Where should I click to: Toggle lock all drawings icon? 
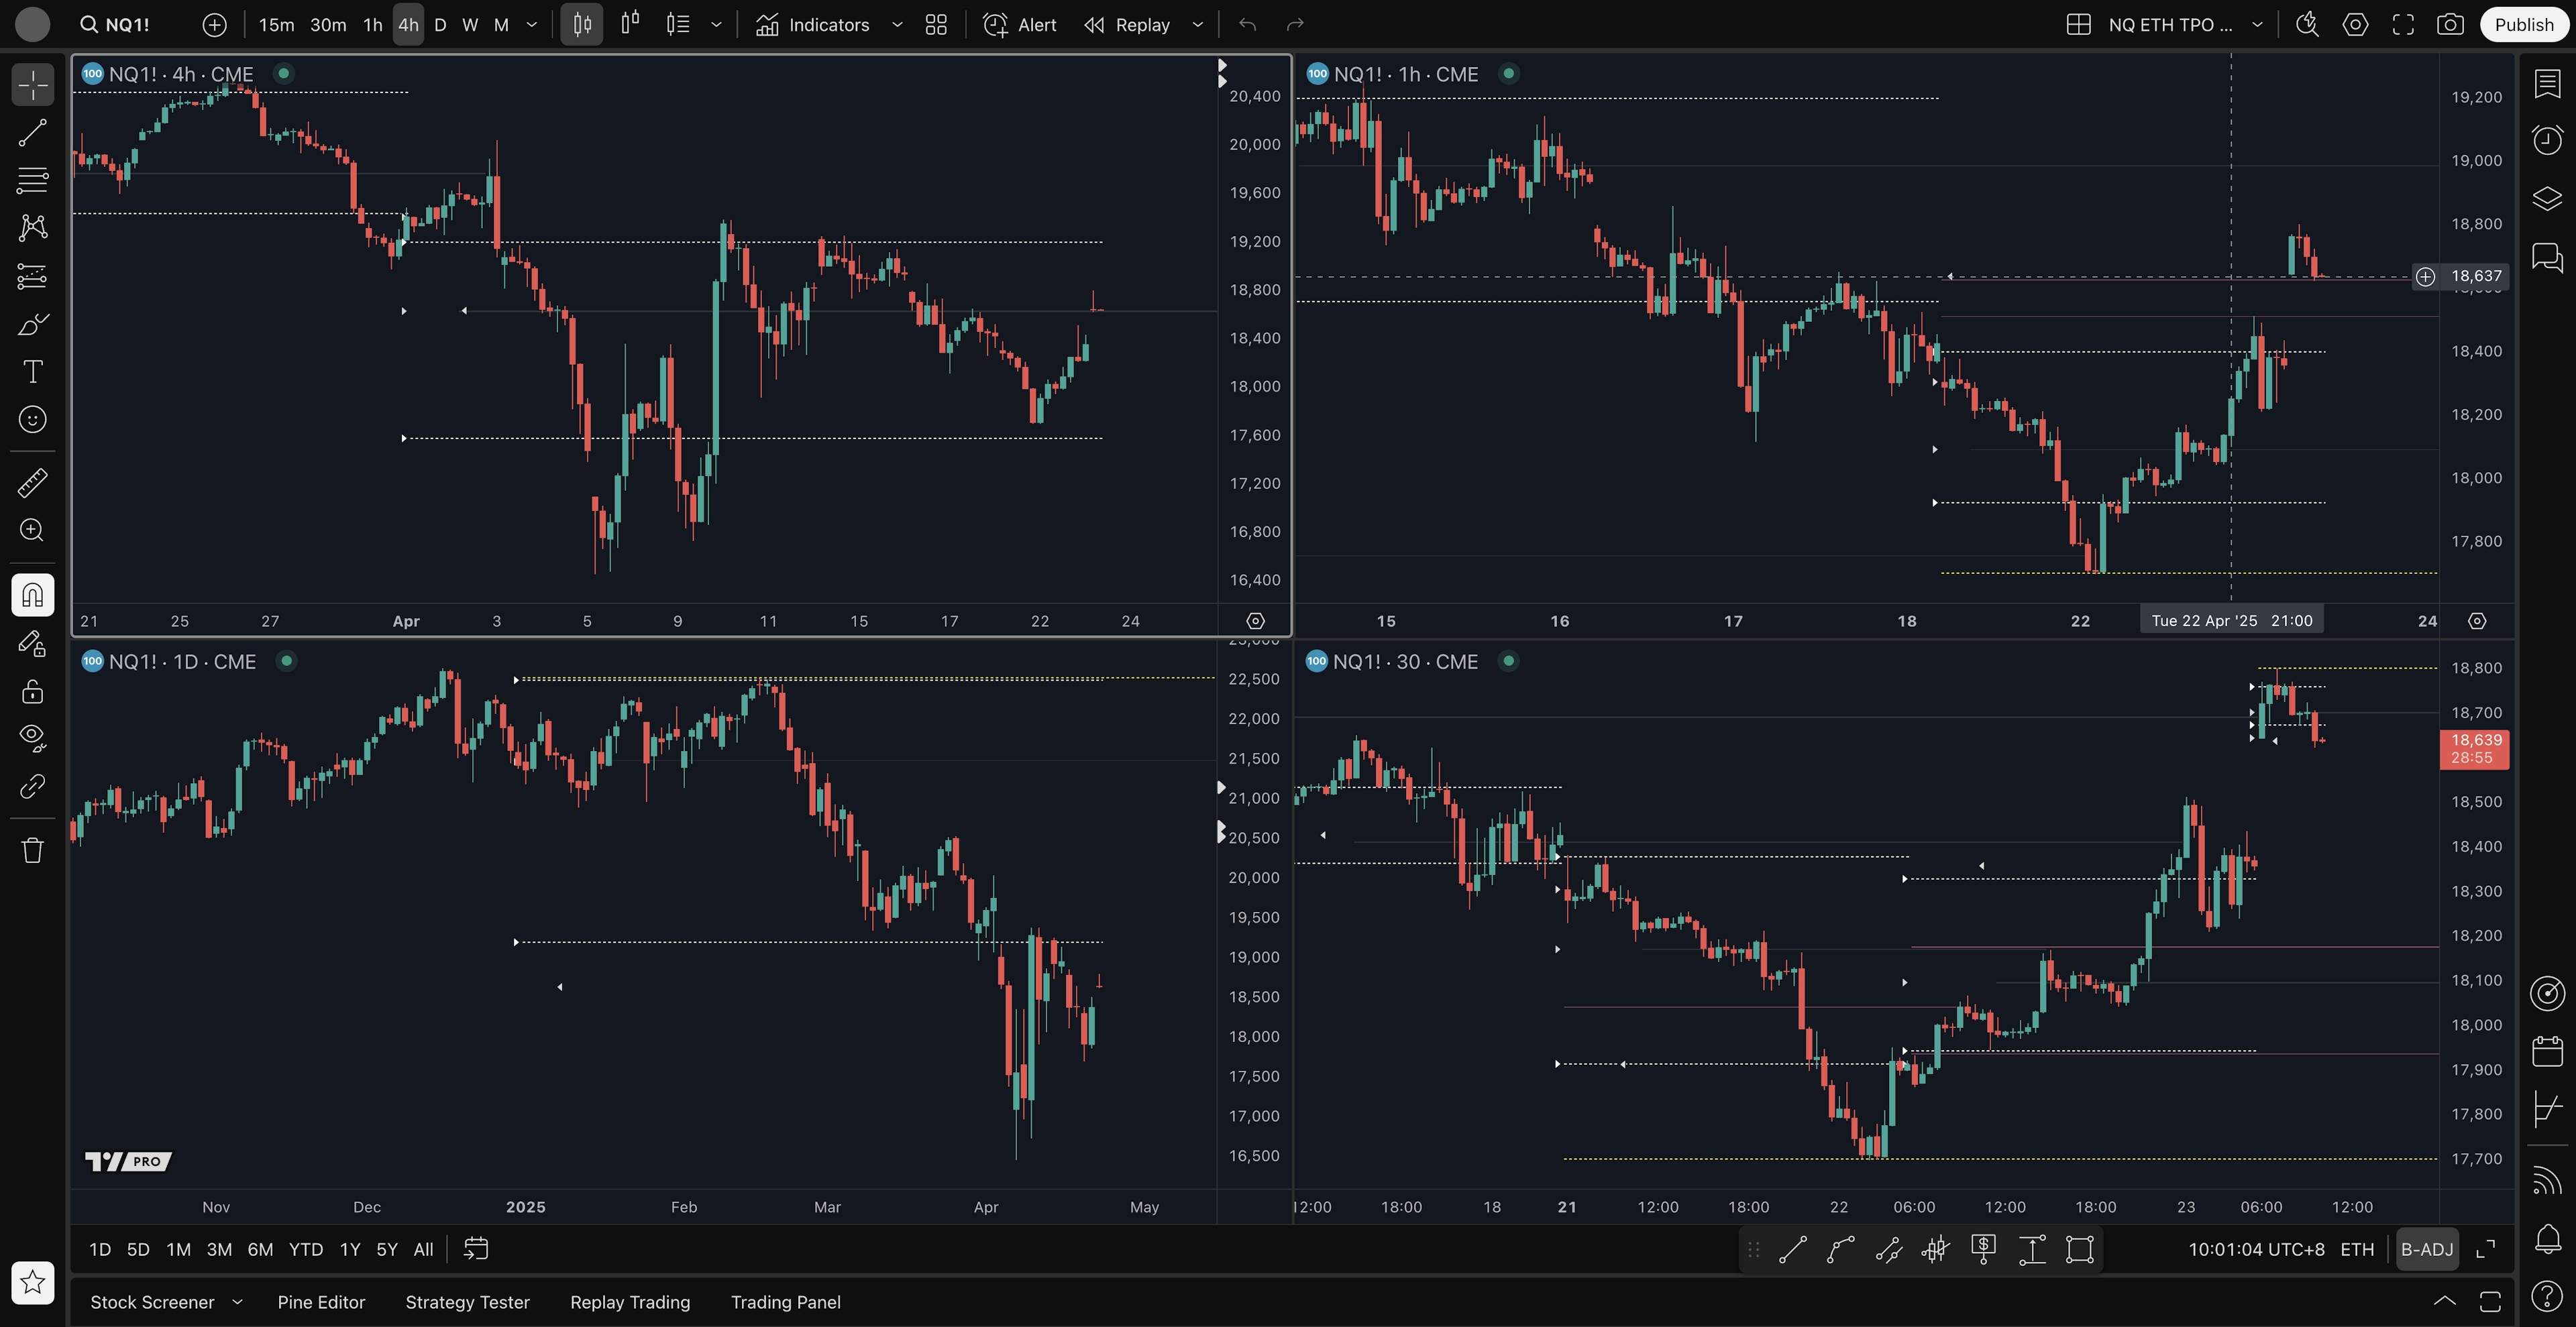click(32, 691)
